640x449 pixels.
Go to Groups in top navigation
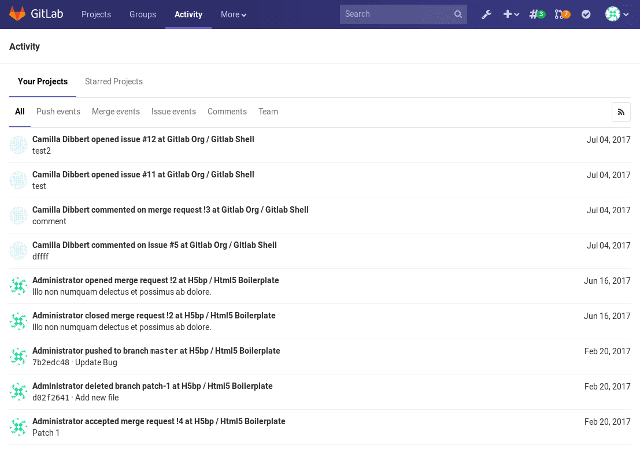142,14
